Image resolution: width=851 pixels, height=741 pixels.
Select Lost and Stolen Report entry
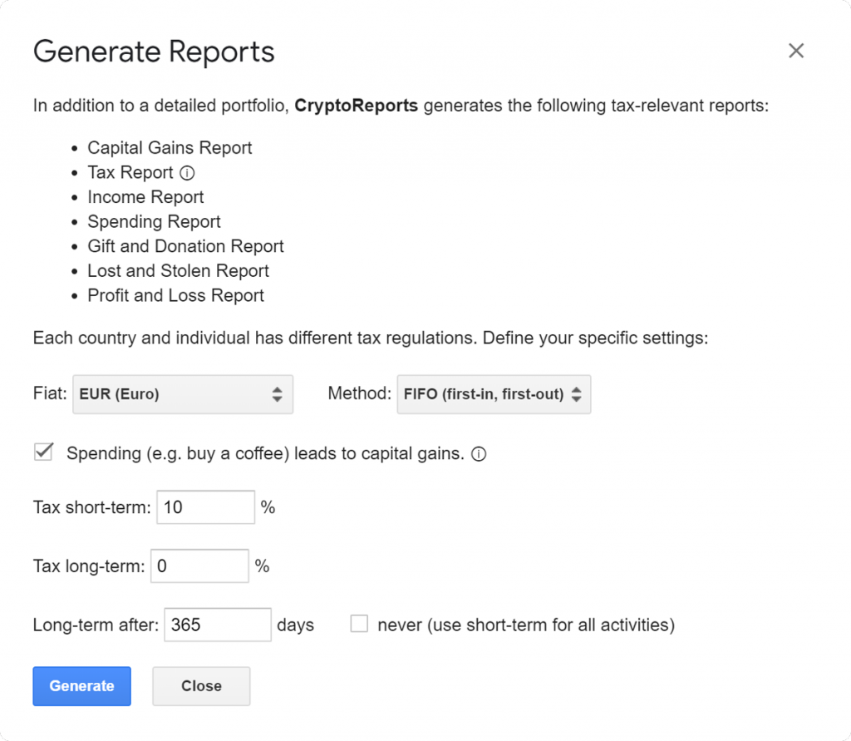tap(178, 271)
